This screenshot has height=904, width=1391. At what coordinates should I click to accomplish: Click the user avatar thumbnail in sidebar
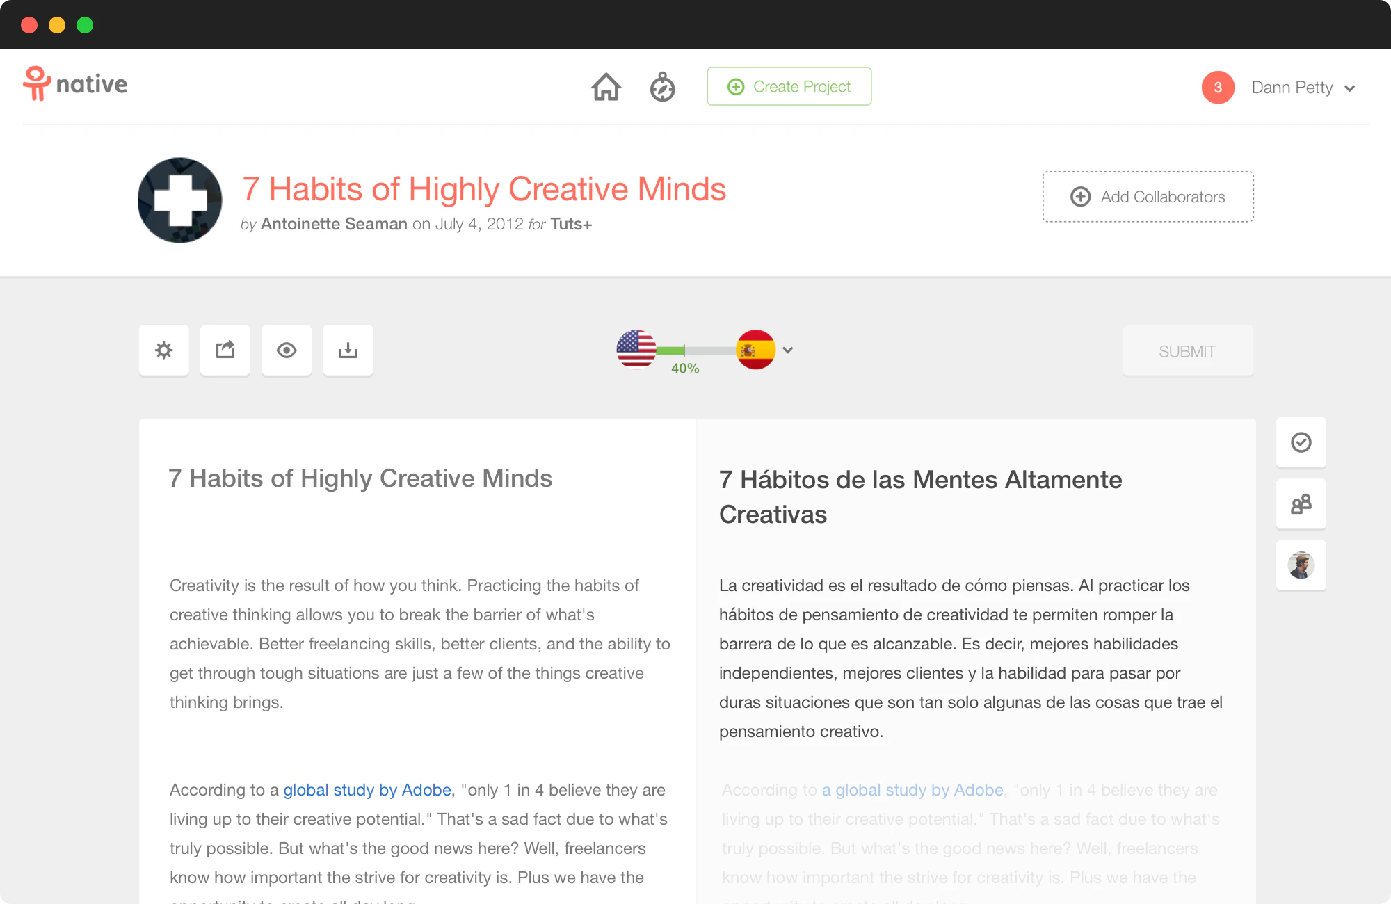coord(1301,565)
